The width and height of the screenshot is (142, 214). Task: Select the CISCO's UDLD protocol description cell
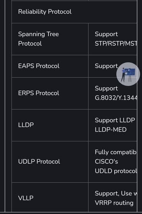click(113, 162)
